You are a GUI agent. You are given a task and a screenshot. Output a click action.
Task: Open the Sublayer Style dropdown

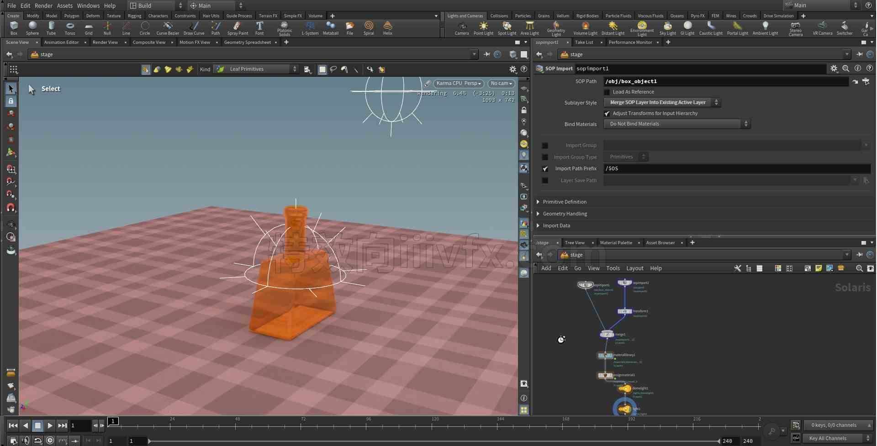click(x=662, y=103)
